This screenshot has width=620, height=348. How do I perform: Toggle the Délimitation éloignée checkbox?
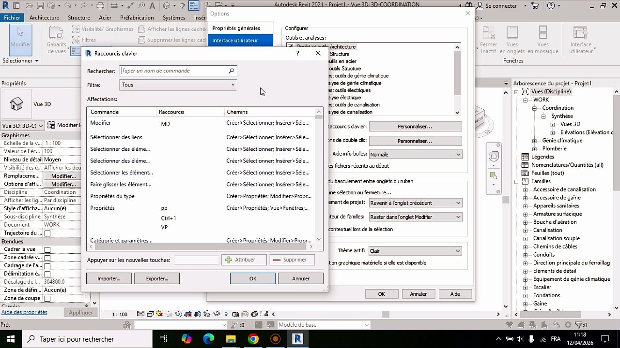click(x=47, y=275)
